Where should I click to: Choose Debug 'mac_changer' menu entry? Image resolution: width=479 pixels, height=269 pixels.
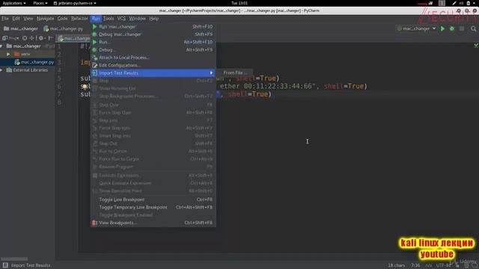153,34
